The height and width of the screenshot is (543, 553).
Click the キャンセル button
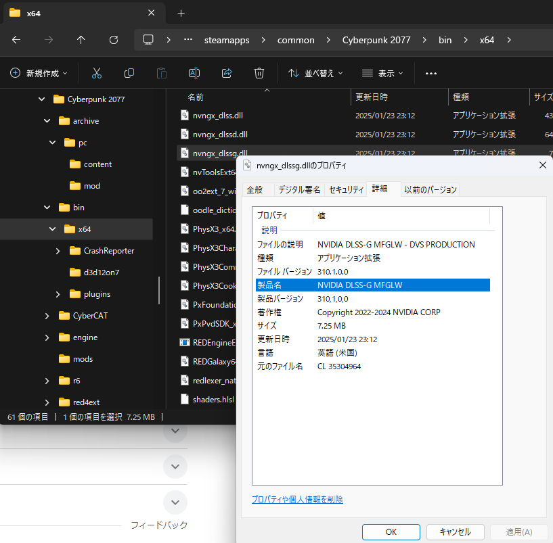coord(456,532)
